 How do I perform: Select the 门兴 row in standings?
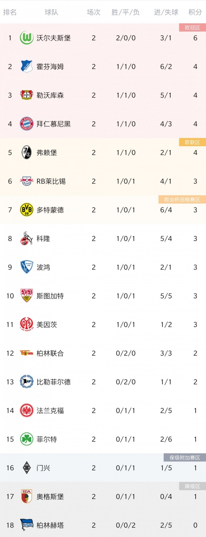pos(103,468)
